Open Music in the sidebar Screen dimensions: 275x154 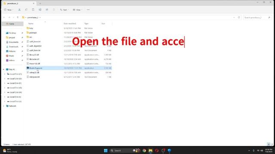(12, 56)
